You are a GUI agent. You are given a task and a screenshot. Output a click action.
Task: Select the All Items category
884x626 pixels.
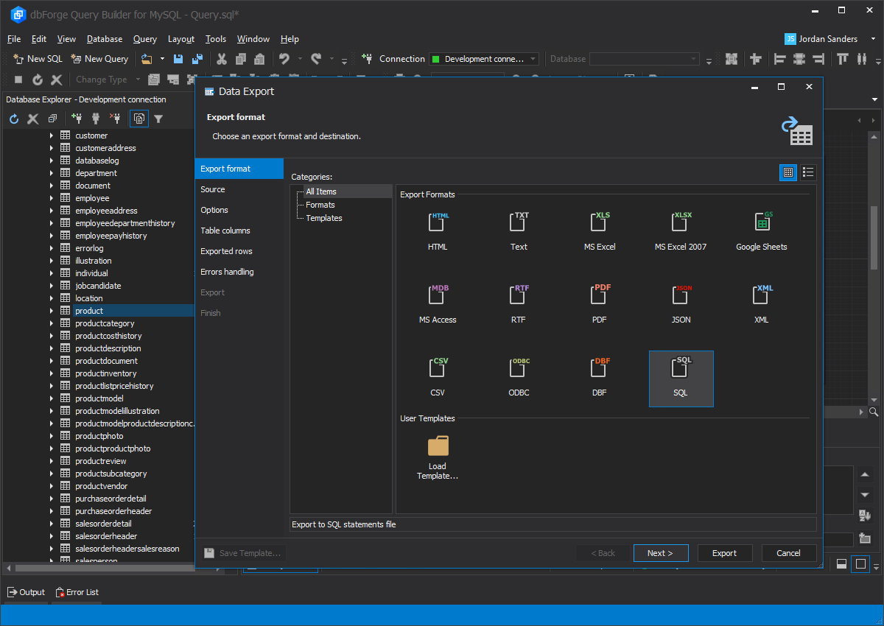coord(321,191)
